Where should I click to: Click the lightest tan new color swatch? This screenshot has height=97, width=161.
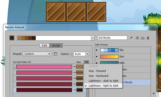pos(80,67)
